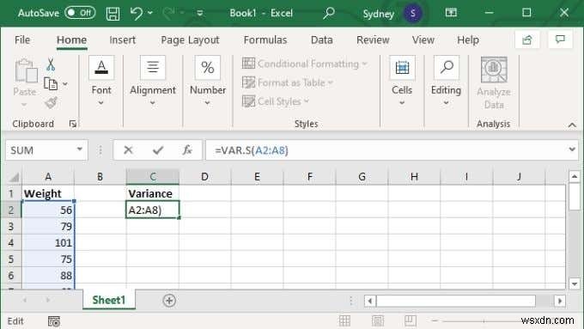This screenshot has width=584, height=329.
Task: Cancel formula entry with X icon
Action: tap(128, 150)
